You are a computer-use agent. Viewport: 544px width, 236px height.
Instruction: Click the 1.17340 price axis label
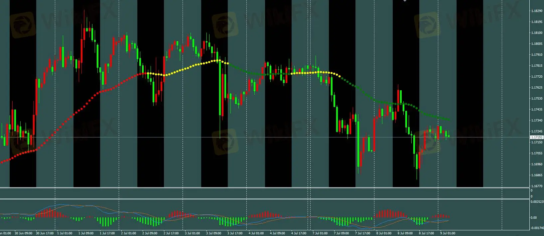(x=537, y=120)
